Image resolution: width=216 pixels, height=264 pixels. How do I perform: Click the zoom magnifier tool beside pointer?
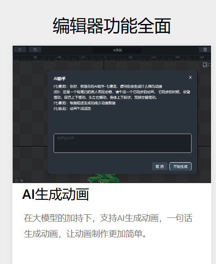tap(209, 65)
